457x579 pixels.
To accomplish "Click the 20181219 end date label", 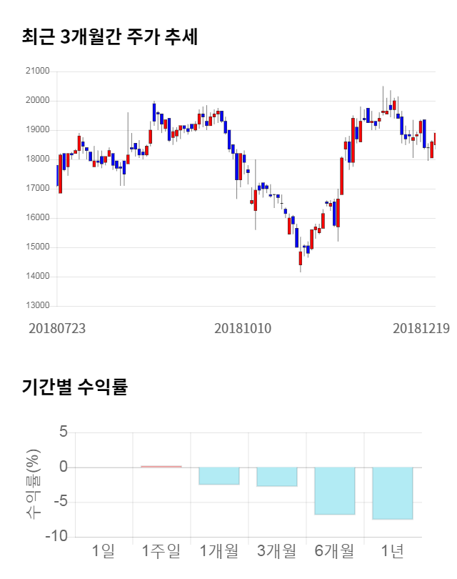I will coord(421,328).
